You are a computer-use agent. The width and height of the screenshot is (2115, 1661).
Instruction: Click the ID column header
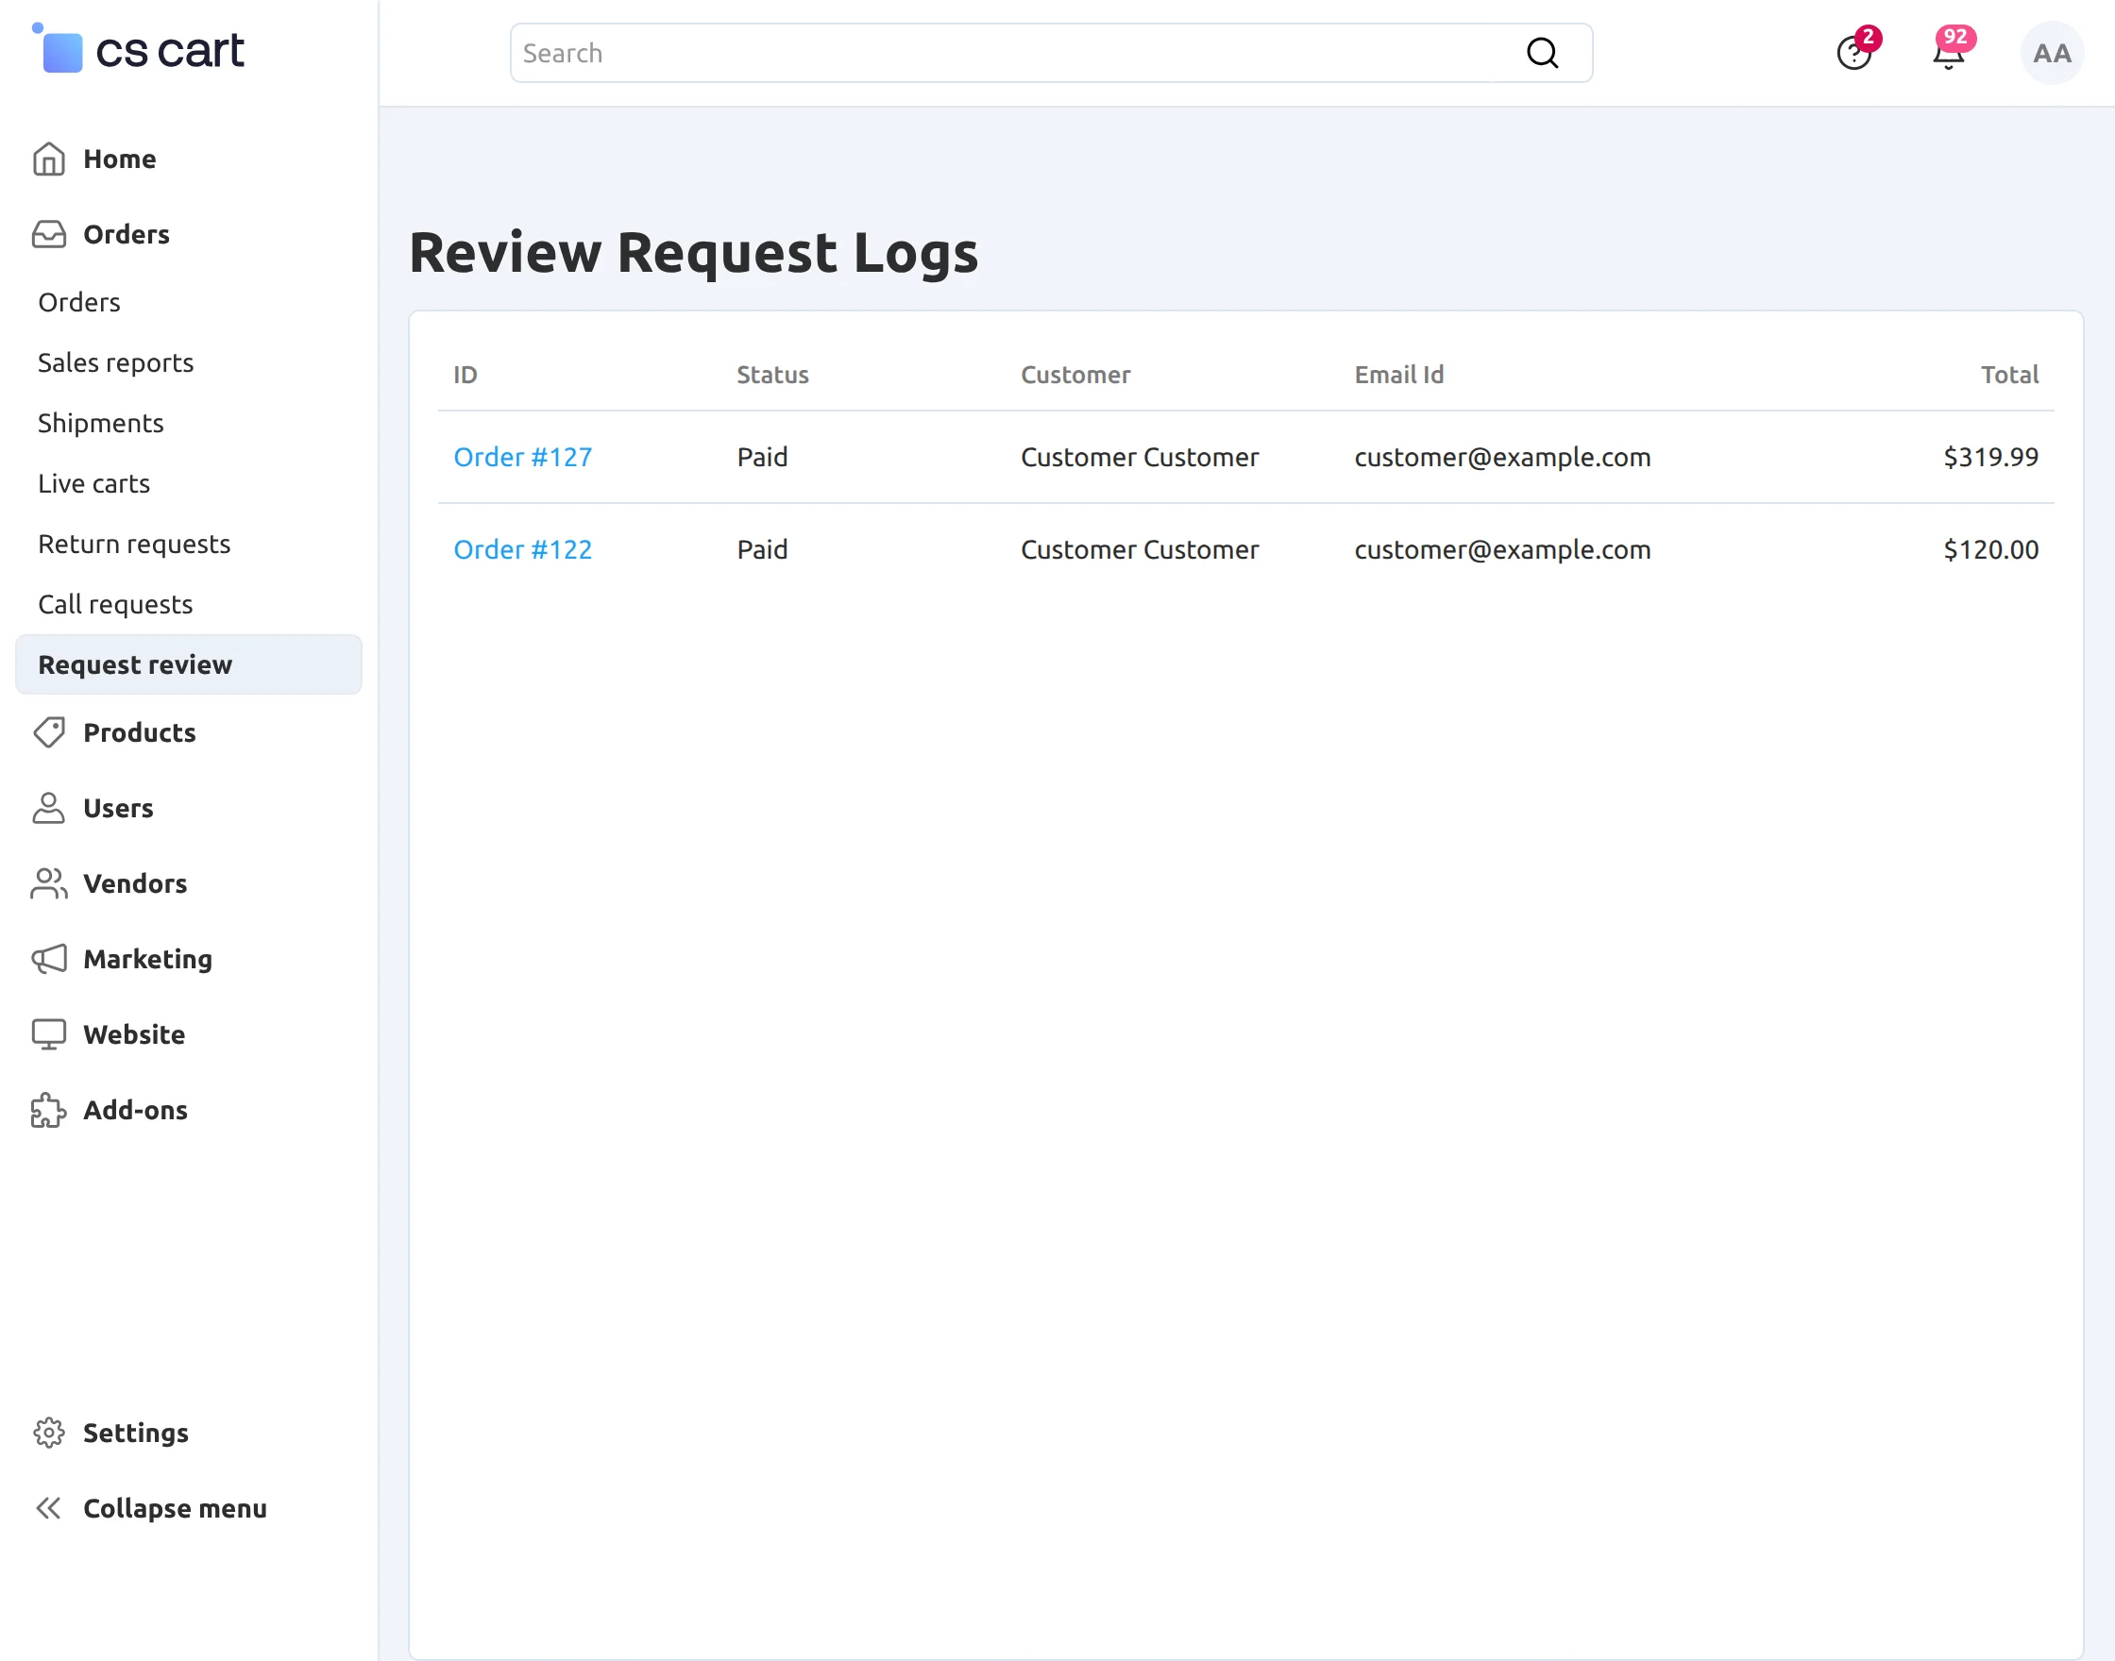[x=465, y=375]
